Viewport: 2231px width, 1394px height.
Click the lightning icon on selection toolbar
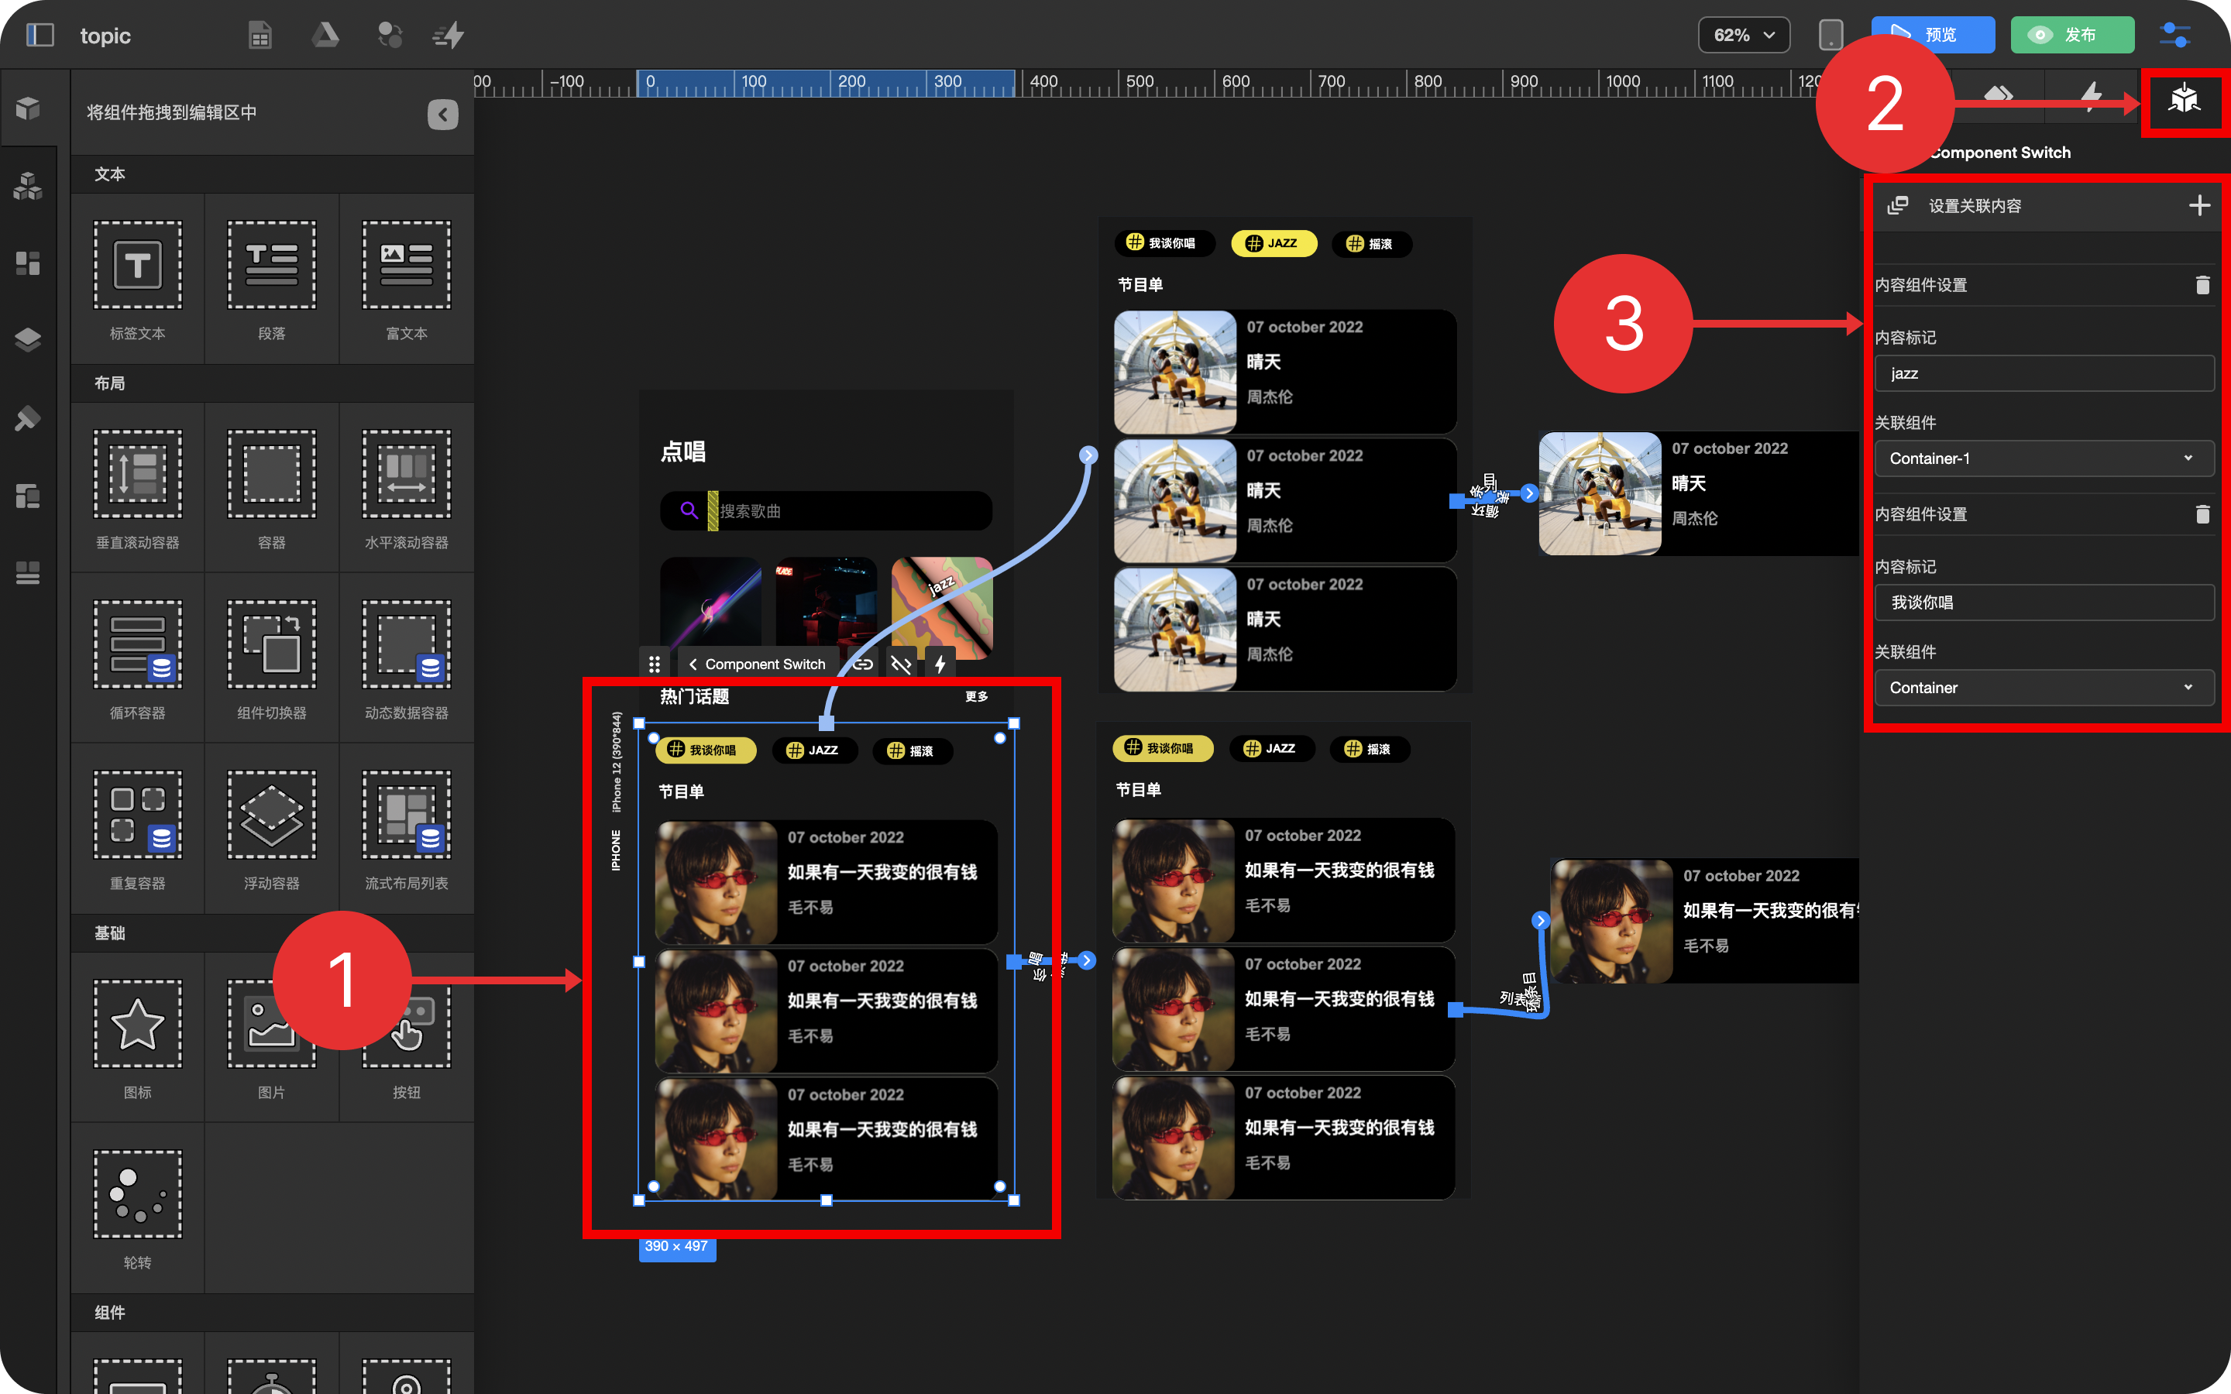(940, 664)
